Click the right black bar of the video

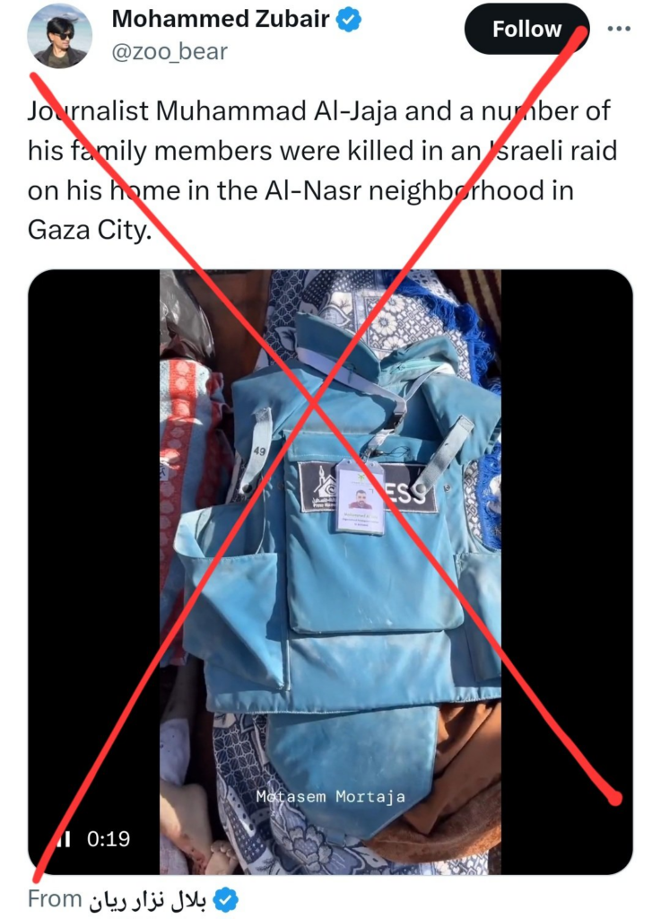[x=567, y=572]
